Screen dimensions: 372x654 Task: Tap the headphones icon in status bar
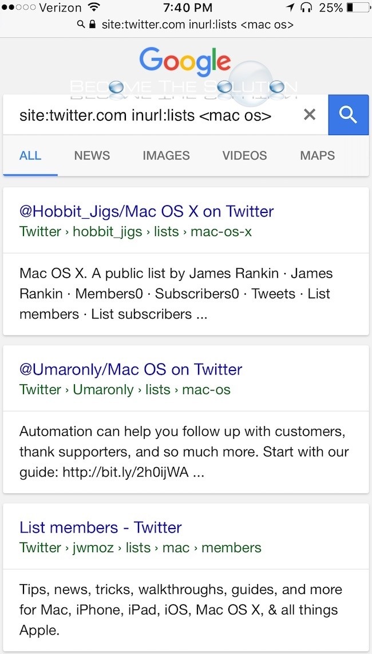306,7
